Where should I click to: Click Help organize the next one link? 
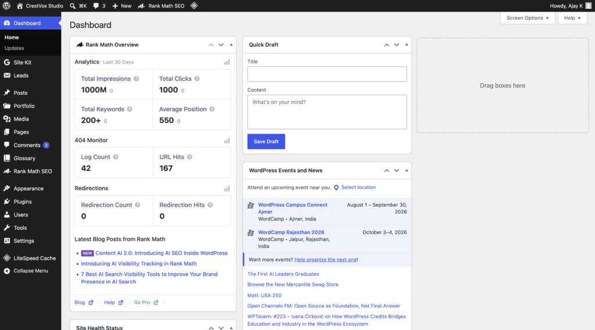pyautogui.click(x=325, y=260)
